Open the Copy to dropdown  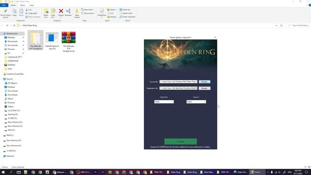tap(53, 14)
